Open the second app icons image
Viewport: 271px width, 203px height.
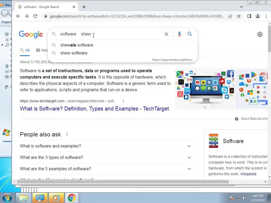[251, 89]
